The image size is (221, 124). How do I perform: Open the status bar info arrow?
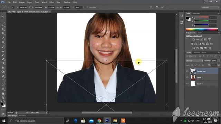(47, 113)
